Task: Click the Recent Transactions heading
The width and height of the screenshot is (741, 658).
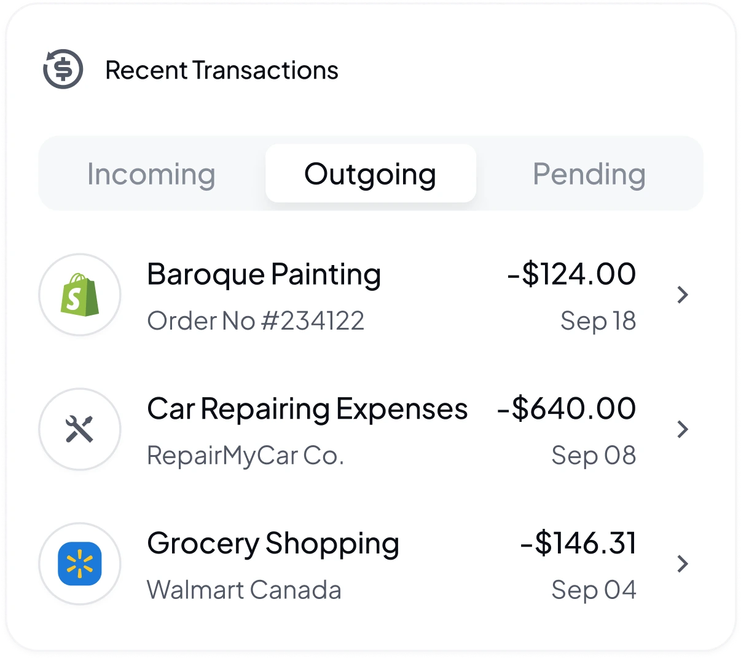Action: [222, 70]
